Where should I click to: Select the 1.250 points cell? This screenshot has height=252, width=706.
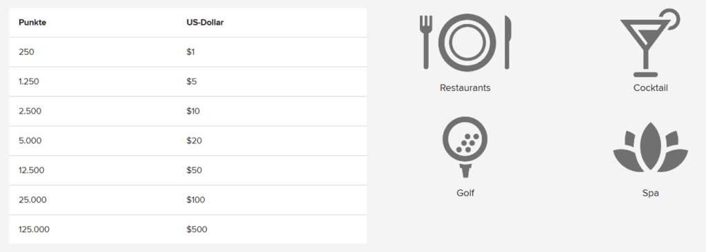[28, 81]
